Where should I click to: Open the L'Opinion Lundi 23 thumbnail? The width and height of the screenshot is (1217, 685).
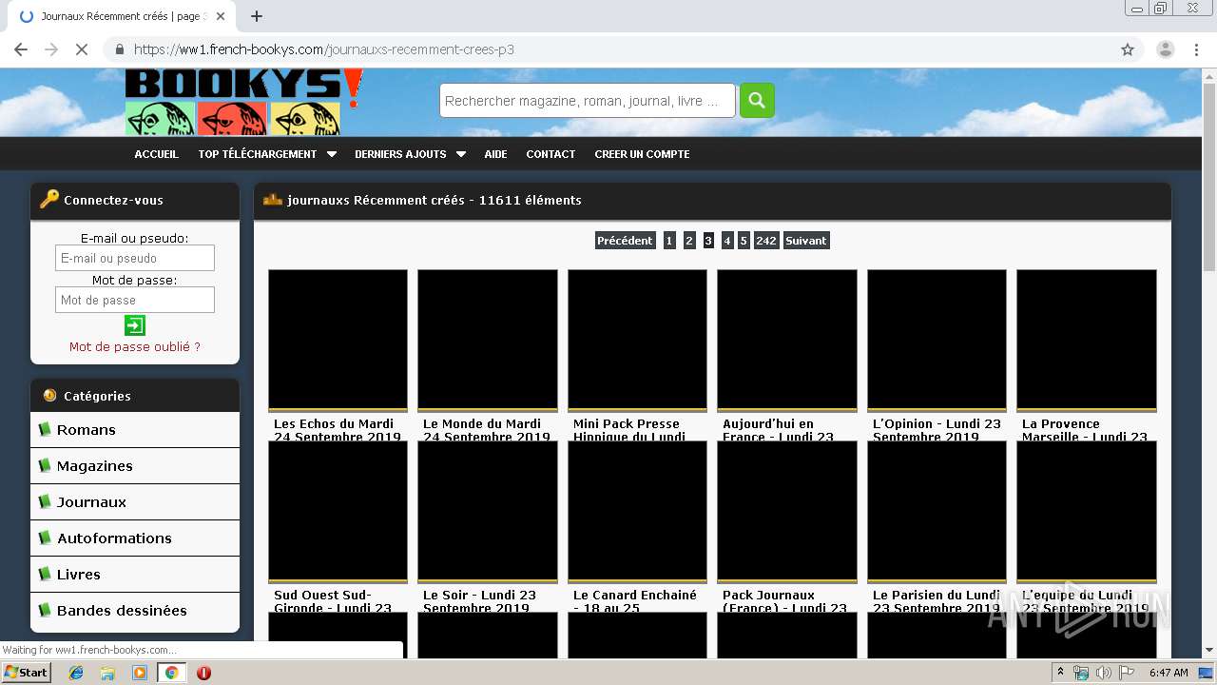937,340
